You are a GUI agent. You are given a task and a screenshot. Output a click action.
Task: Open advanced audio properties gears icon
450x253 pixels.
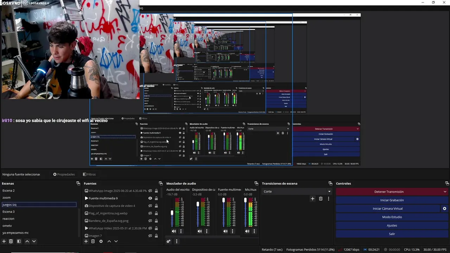168,241
